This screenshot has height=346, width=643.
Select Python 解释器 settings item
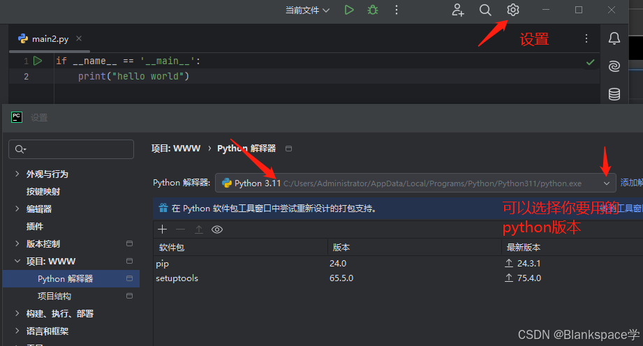pyautogui.click(x=71, y=279)
